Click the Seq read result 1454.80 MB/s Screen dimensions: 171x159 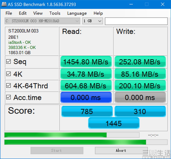pos(86,62)
